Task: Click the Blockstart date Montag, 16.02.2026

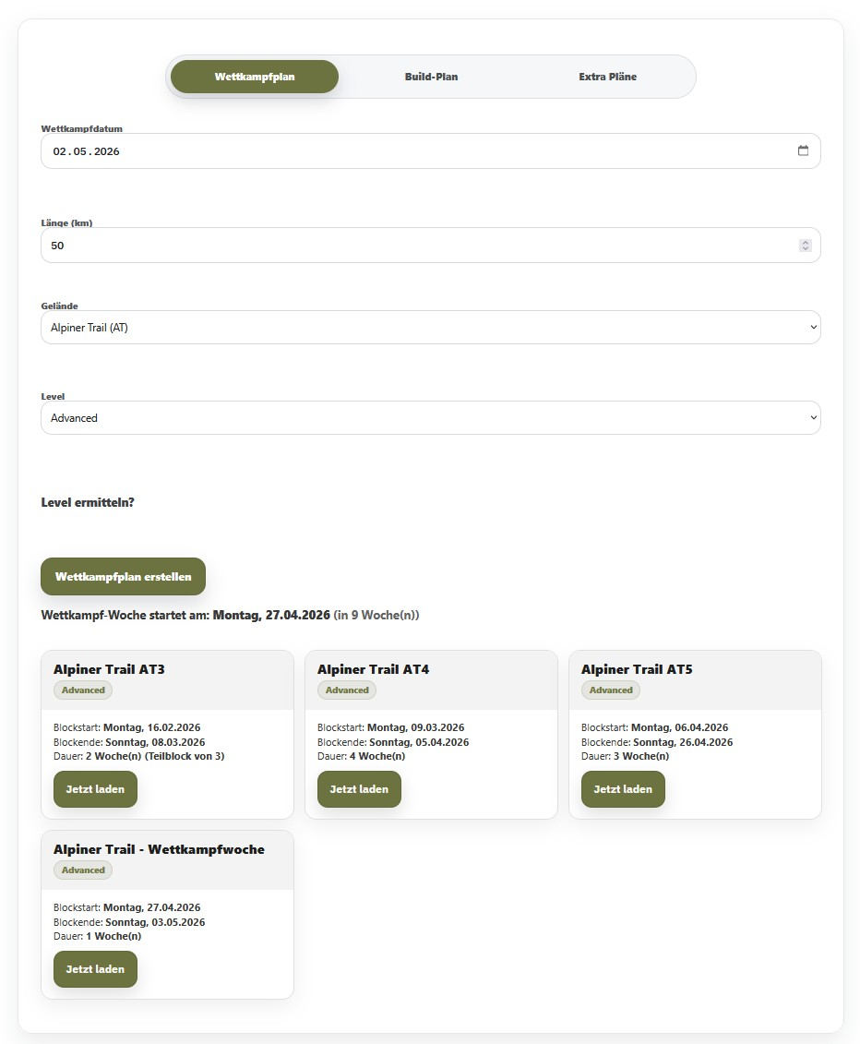Action: pyautogui.click(x=151, y=727)
